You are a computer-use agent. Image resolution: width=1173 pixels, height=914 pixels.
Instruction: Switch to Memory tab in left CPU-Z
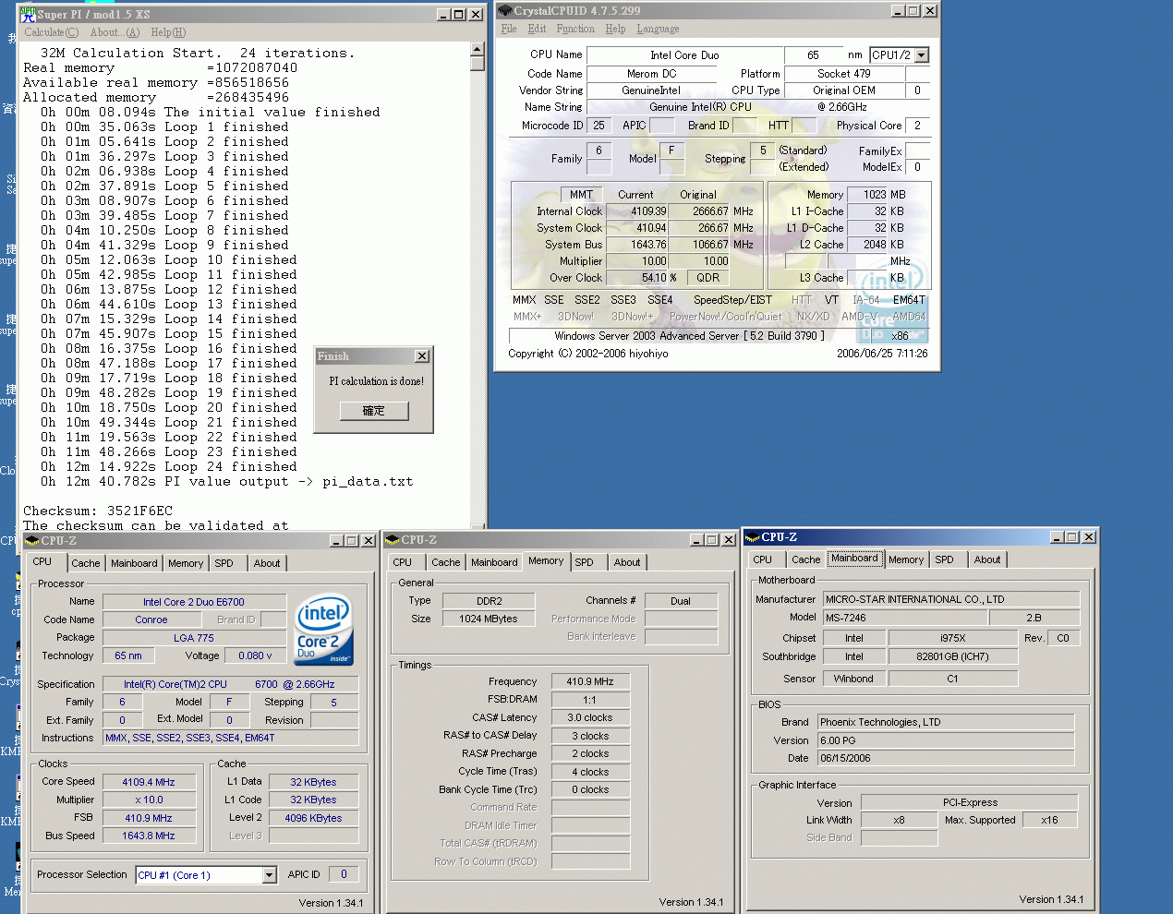186,563
